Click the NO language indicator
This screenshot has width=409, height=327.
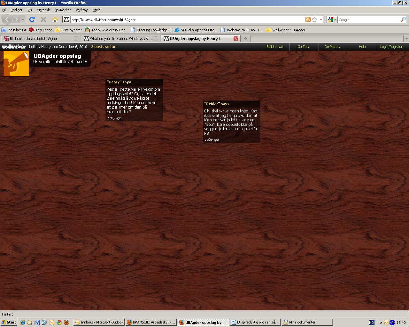pos(372,323)
